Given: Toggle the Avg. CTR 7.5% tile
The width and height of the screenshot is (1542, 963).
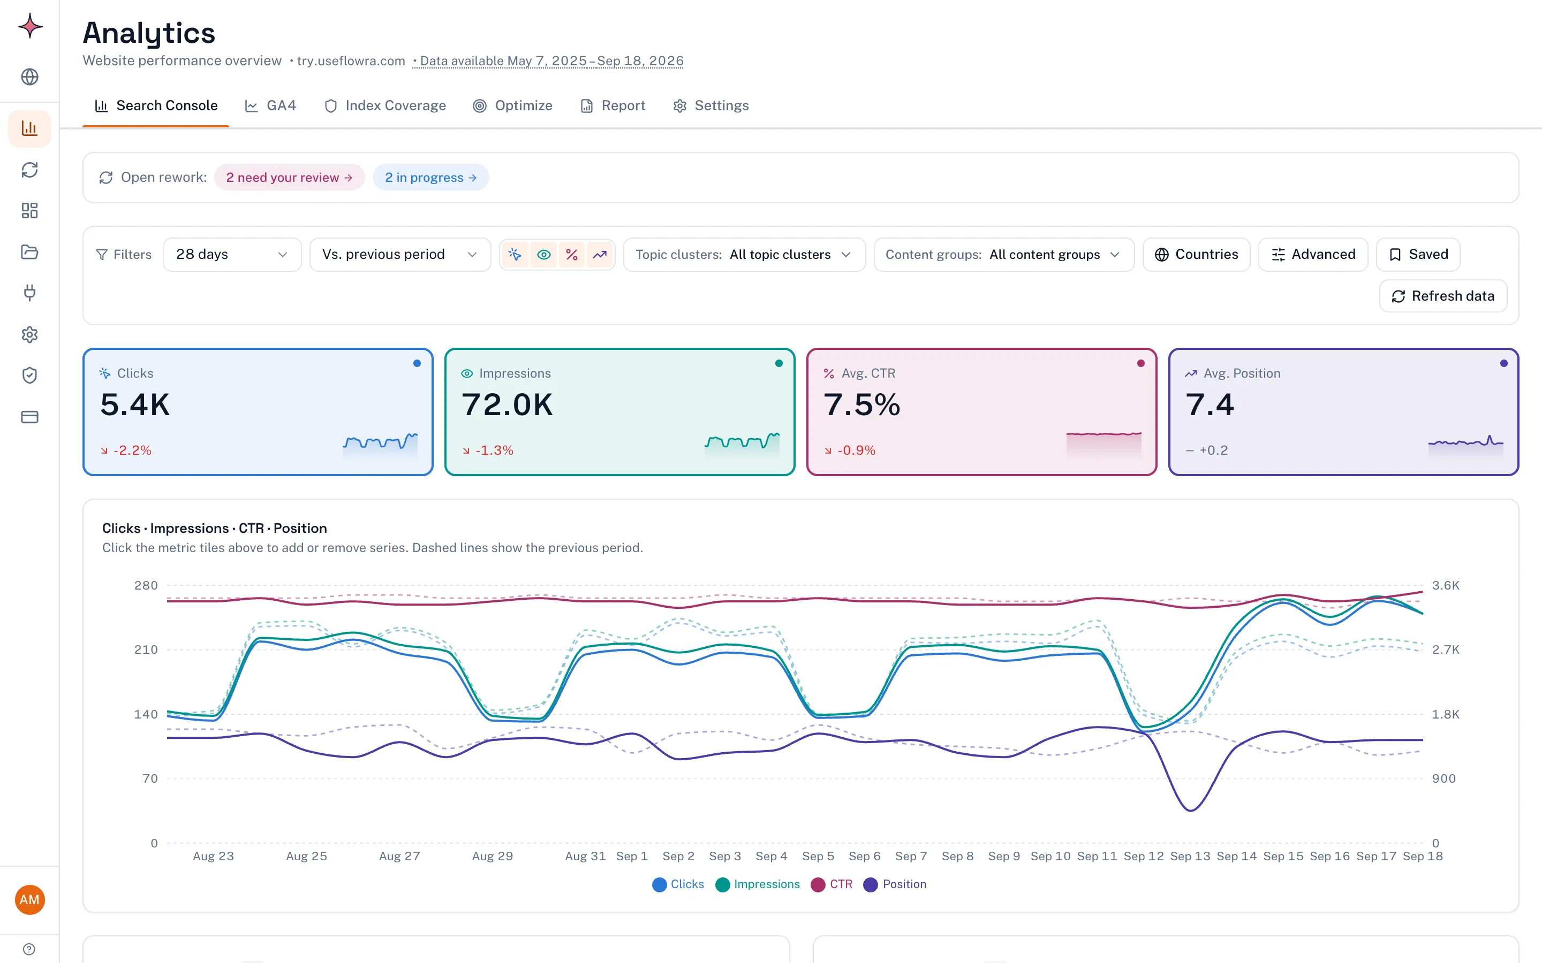Looking at the screenshot, I should [982, 411].
